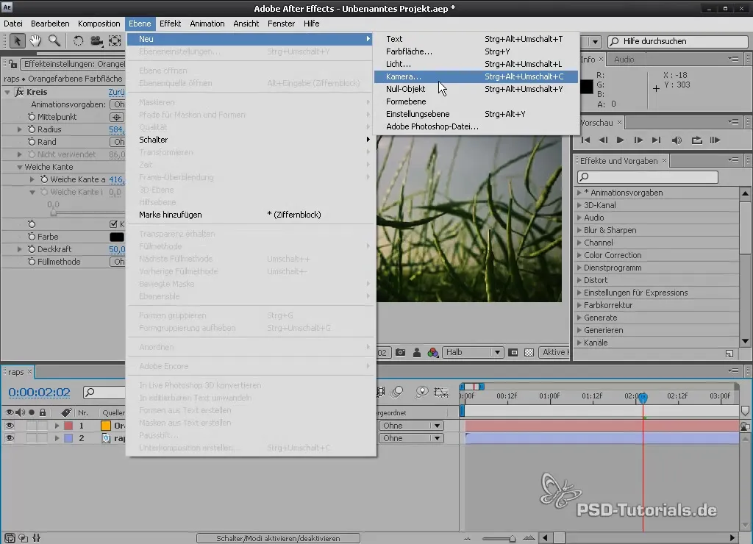
Task: Click current time 0:00:02:02 display
Action: [40, 393]
